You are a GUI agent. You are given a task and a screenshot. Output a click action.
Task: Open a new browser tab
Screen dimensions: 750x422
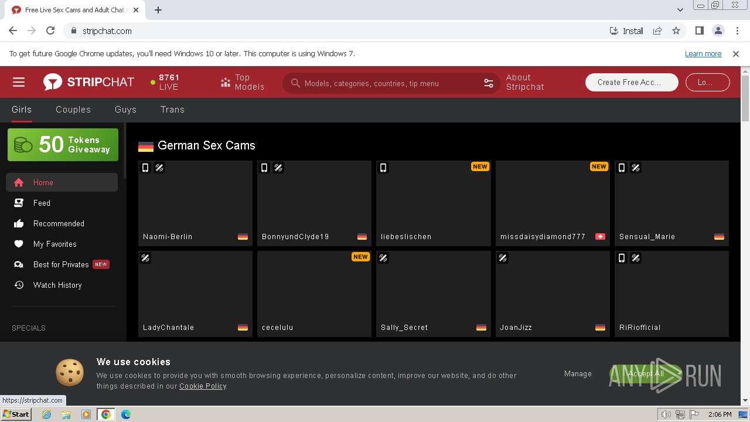click(158, 10)
